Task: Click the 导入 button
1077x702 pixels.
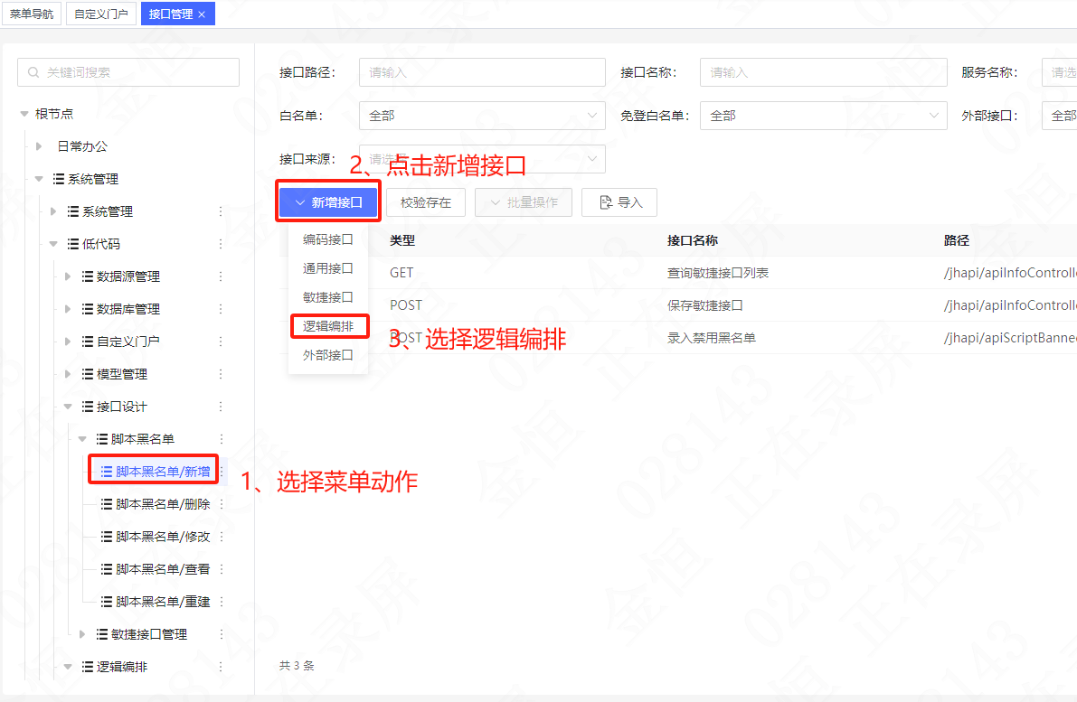Action: [619, 202]
